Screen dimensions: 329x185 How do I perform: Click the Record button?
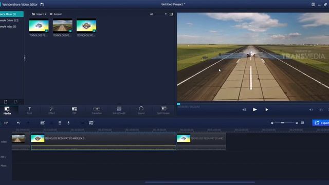point(56,14)
